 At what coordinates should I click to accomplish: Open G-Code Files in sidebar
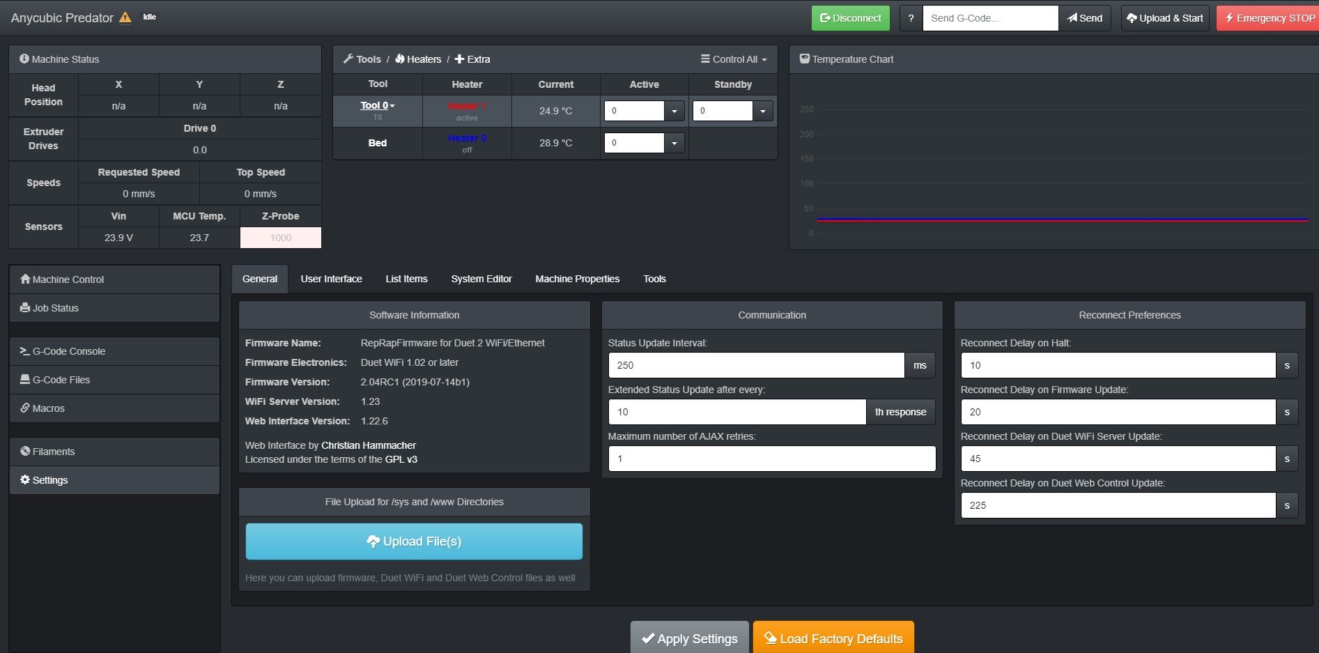click(x=114, y=380)
